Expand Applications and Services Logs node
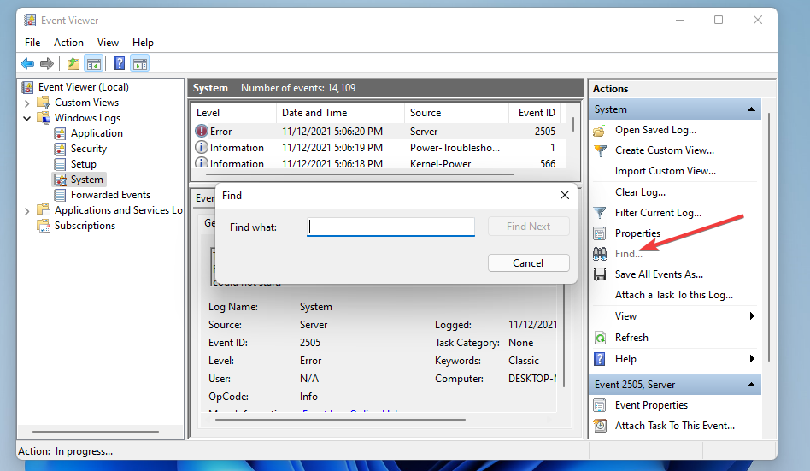 [26, 210]
